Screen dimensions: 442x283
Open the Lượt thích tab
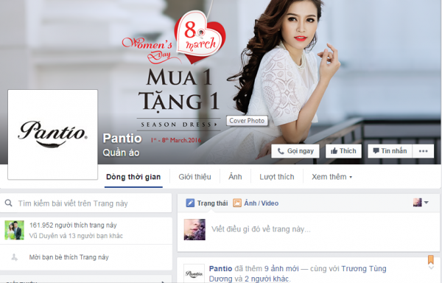(x=276, y=177)
